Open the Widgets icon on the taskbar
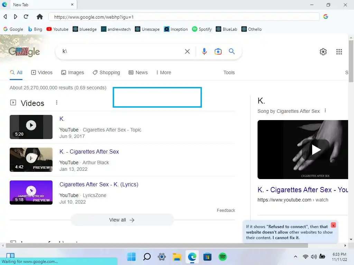Screen dimensions: 354x265 10,255
